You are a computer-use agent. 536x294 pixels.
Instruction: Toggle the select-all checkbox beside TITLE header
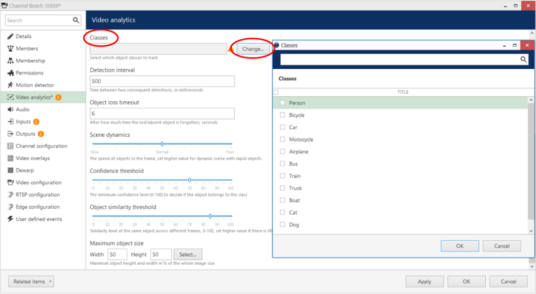click(x=276, y=92)
